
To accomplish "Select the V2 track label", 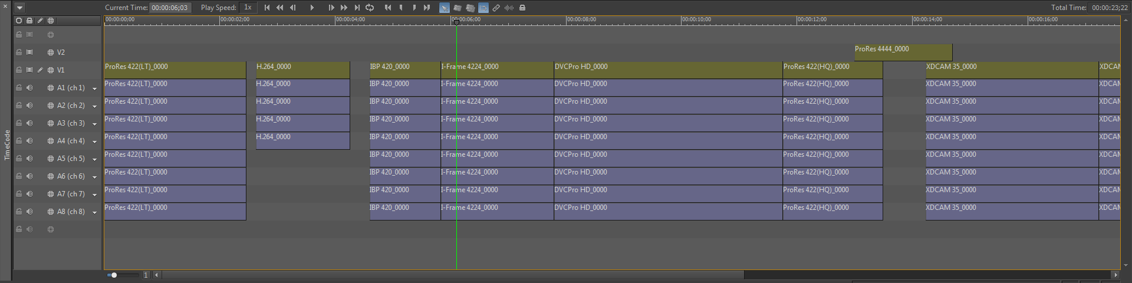I will pyautogui.click(x=61, y=52).
